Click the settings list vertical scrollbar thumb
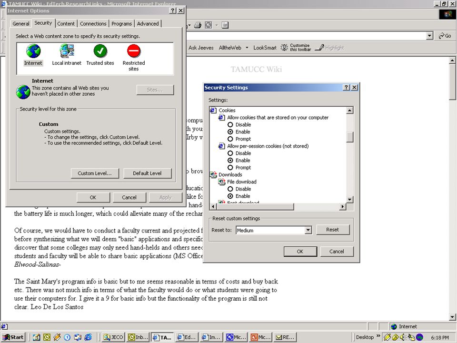Viewport: 457px width, 343px height. (x=350, y=137)
